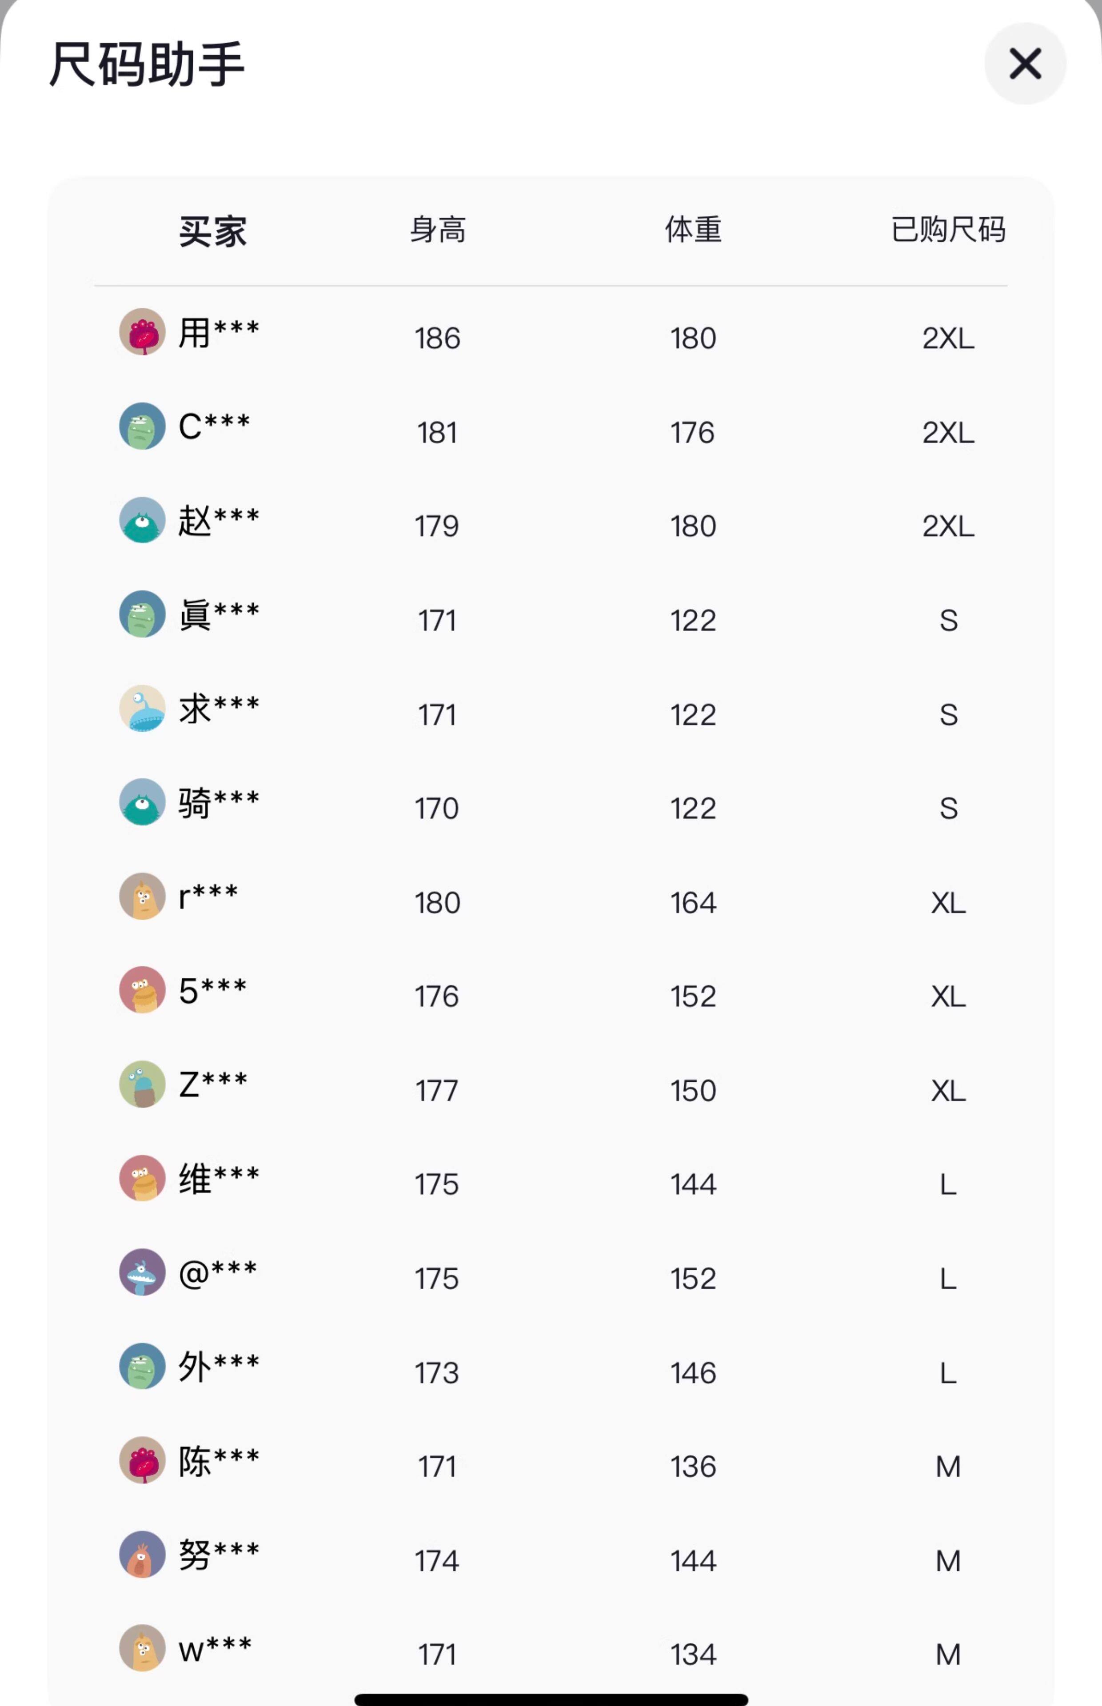Image resolution: width=1102 pixels, height=1706 pixels.
Task: Close the 尺码助手 size assistant panel
Action: [1025, 64]
